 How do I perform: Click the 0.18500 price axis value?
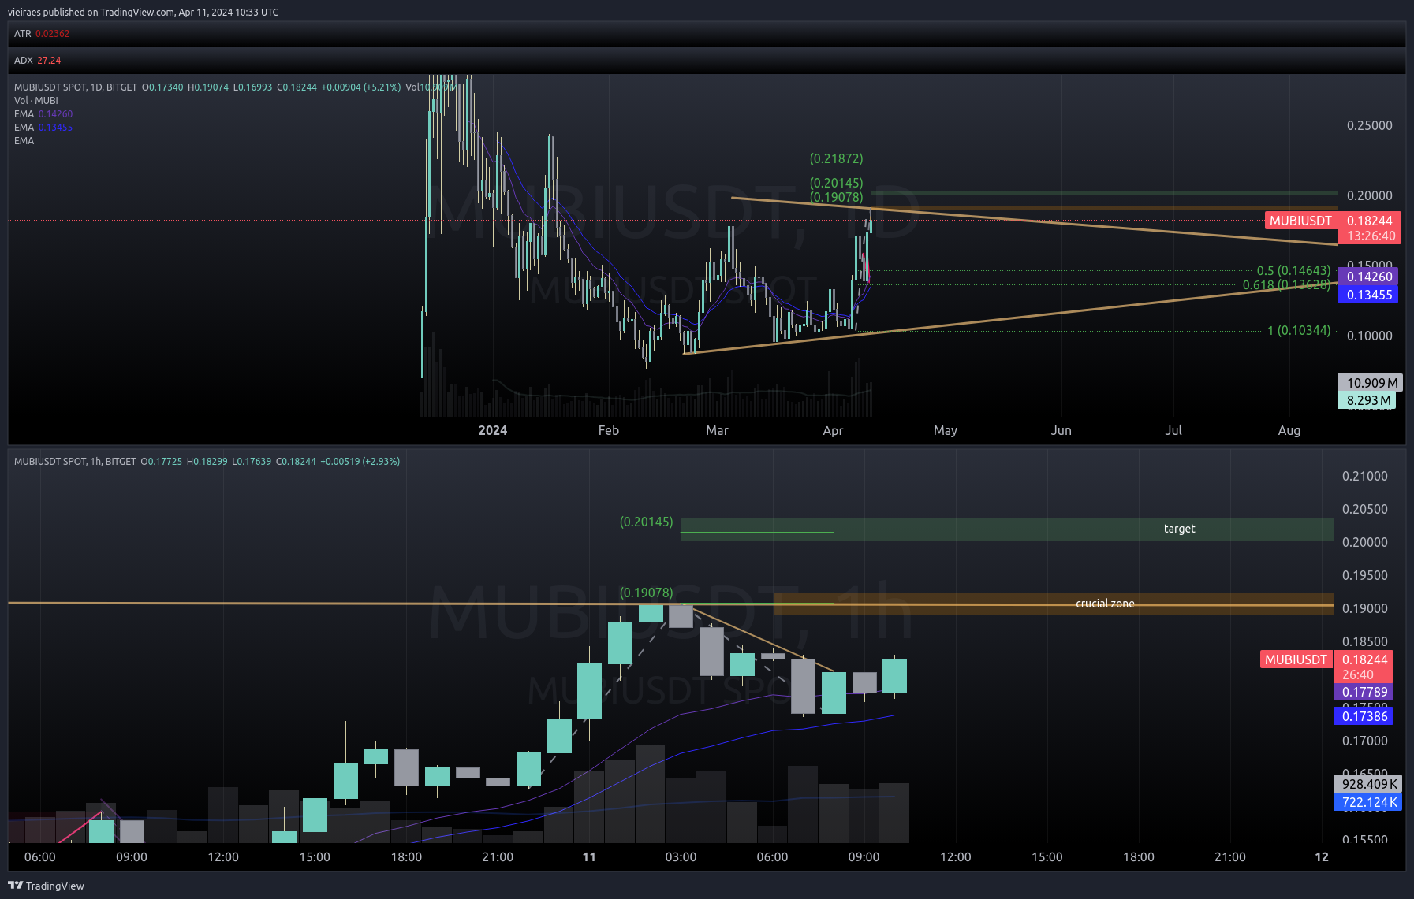1365,642
